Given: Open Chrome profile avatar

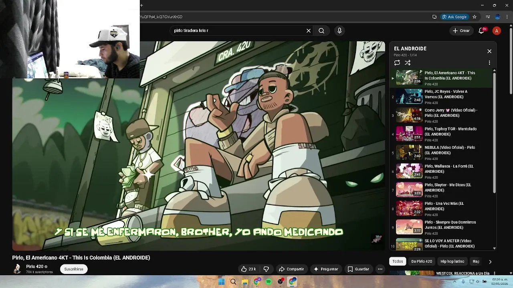Looking at the screenshot, I should coord(497,17).
